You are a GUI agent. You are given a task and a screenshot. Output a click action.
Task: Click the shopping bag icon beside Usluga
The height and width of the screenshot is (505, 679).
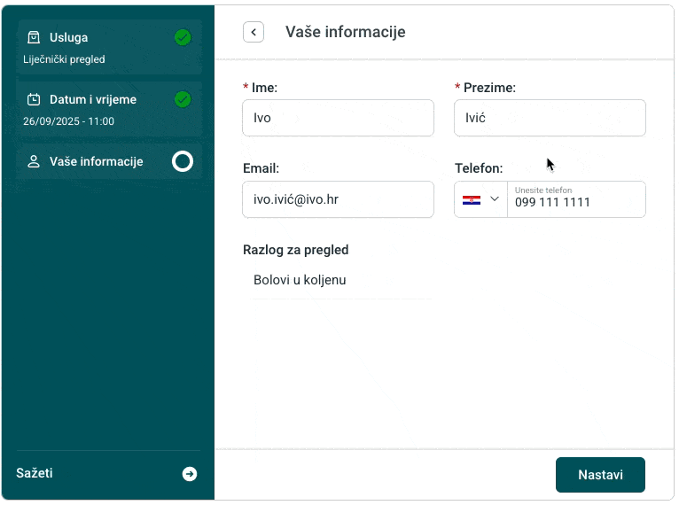tap(34, 37)
